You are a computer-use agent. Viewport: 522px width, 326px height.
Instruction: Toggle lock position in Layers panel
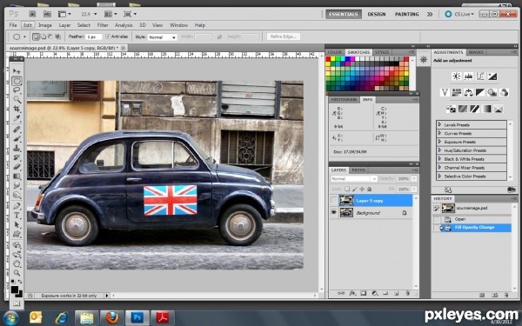click(x=362, y=189)
